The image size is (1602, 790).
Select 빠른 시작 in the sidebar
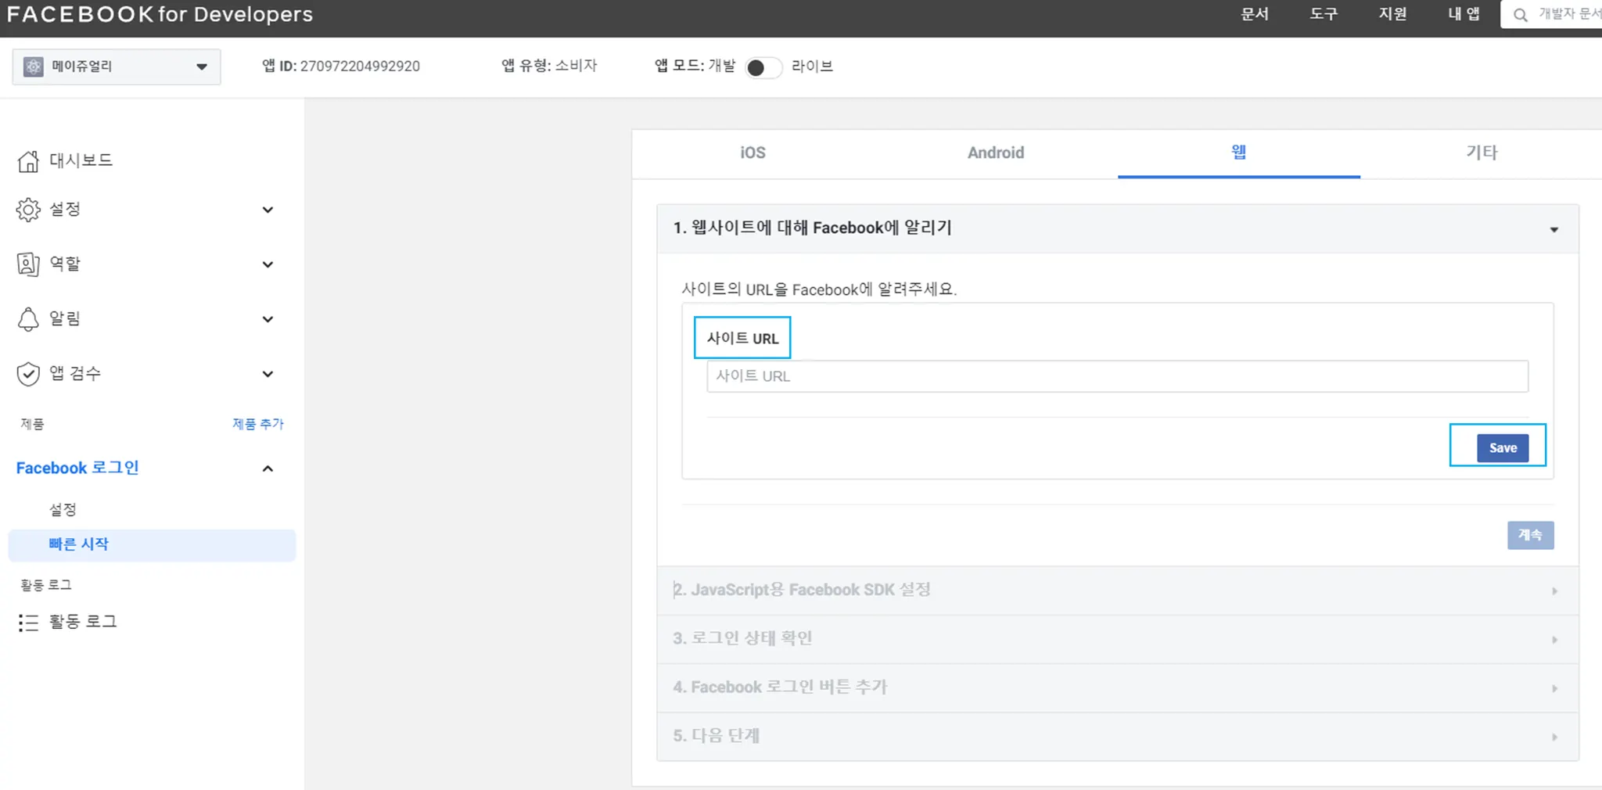(152, 545)
